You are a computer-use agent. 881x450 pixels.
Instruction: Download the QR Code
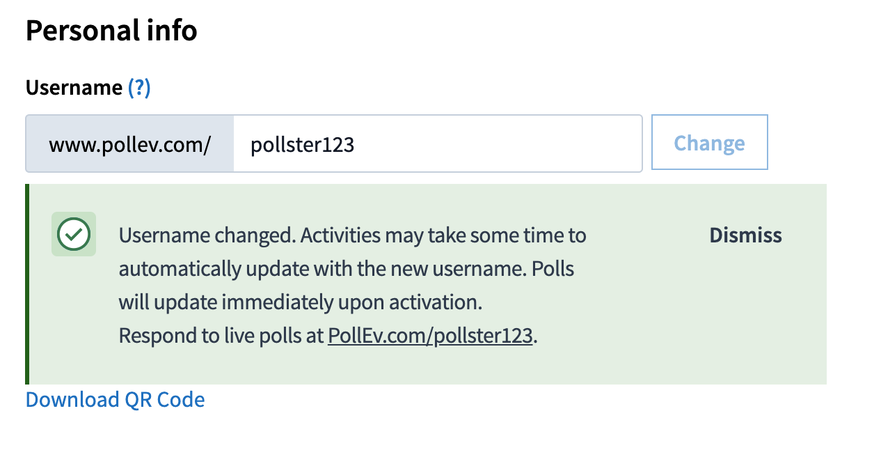click(x=116, y=399)
